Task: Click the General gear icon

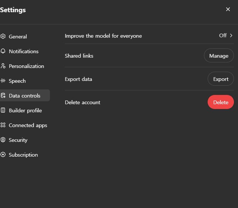Action: coord(3,37)
